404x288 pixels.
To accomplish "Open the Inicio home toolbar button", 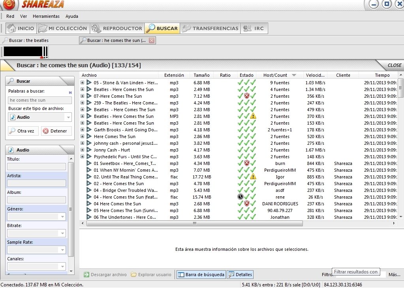I will point(21,28).
